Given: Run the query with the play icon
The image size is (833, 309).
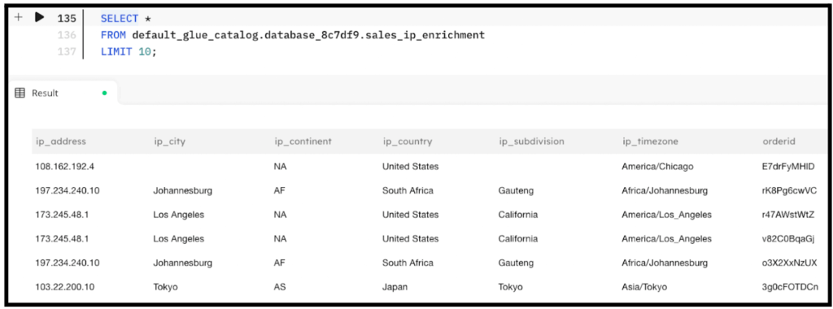Looking at the screenshot, I should pos(39,17).
